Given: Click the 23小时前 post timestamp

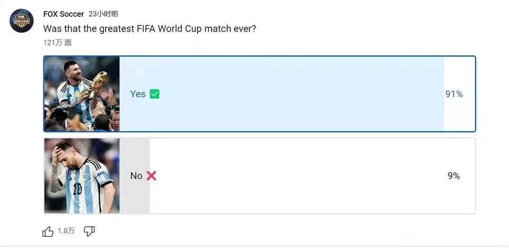Looking at the screenshot, I should coord(103,14).
